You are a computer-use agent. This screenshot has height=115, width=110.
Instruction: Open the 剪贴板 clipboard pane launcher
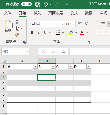coord(25,42)
